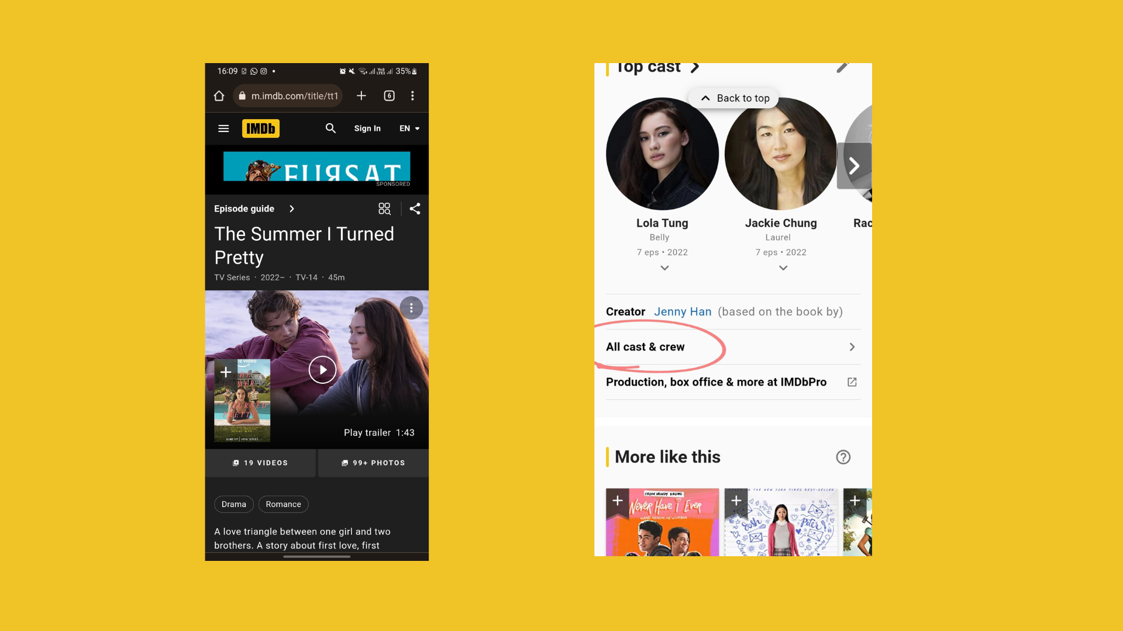Open the EN language dropdown
This screenshot has width=1123, height=631.
click(409, 129)
